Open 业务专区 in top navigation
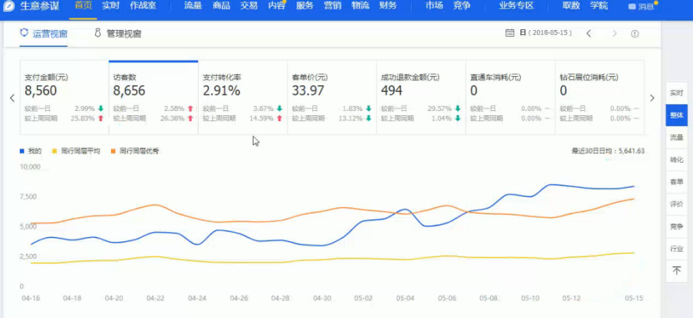Image resolution: width=693 pixels, height=318 pixels. click(x=516, y=6)
